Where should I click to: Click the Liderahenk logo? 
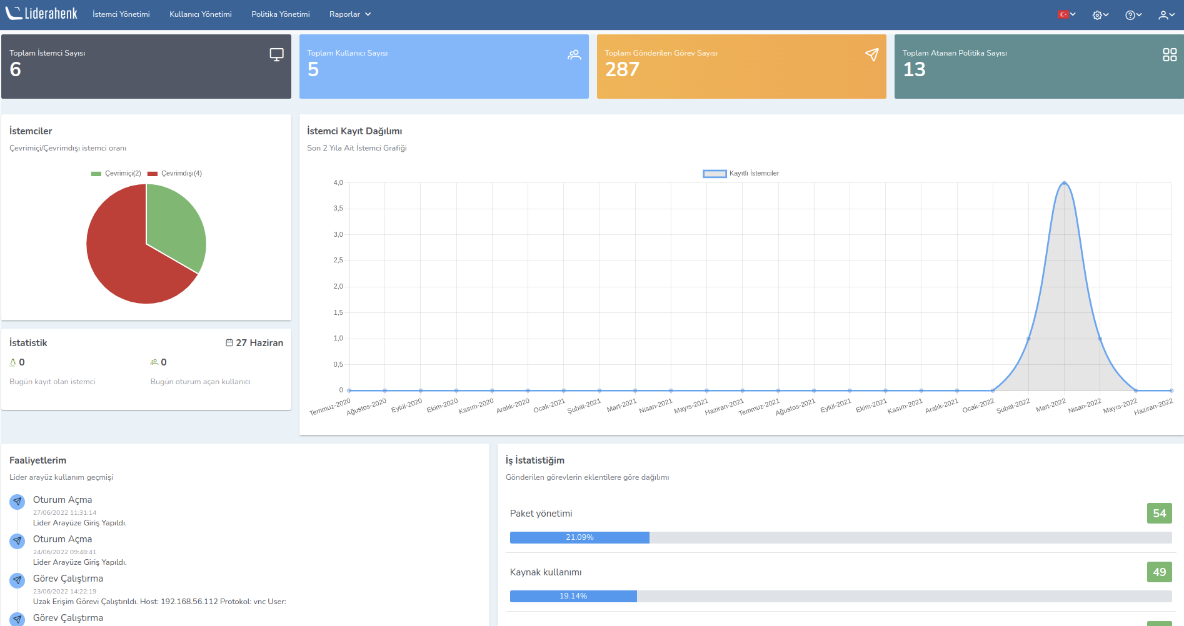[41, 14]
